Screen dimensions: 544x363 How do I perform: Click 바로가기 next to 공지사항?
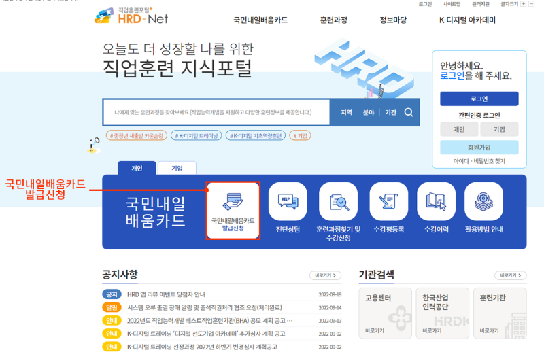[326, 275]
